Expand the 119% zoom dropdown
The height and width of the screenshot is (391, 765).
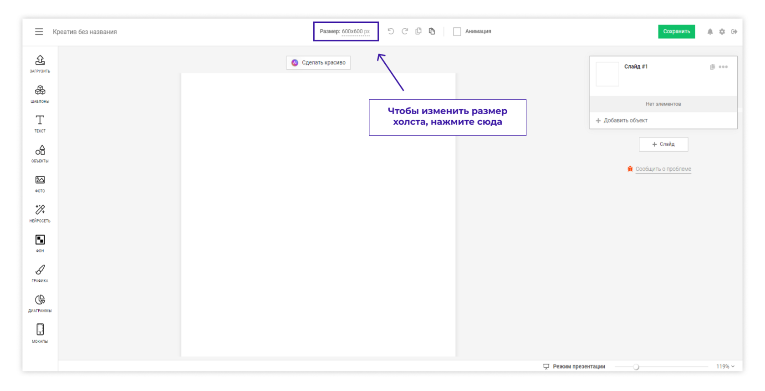click(x=725, y=366)
